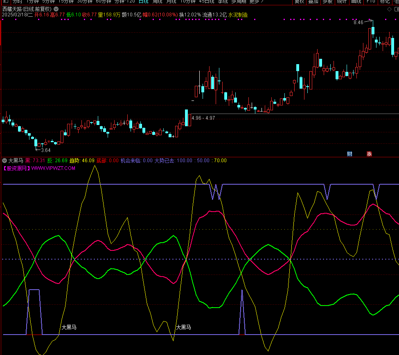Screen dimensions: 399x355
Task: Select the 日线 daily chart tab
Action: click(144, 2)
